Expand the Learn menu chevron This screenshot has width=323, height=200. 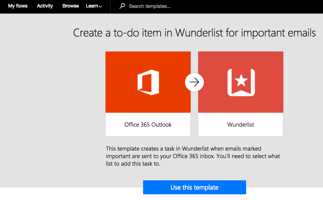click(101, 6)
